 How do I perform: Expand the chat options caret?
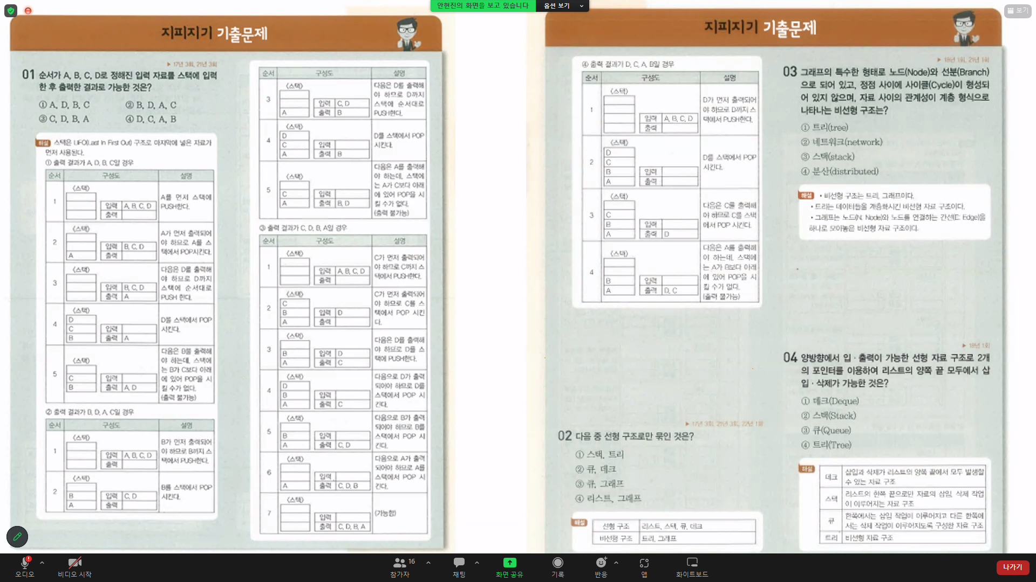click(x=477, y=562)
